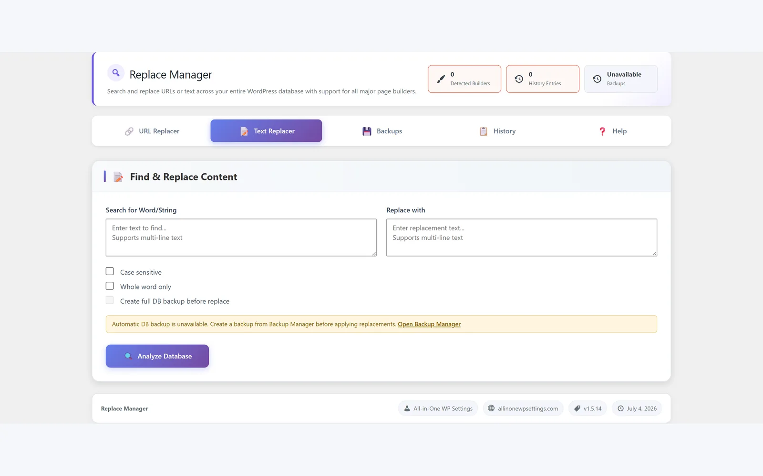
Task: Click the Text Replacer document icon
Action: tap(244, 131)
